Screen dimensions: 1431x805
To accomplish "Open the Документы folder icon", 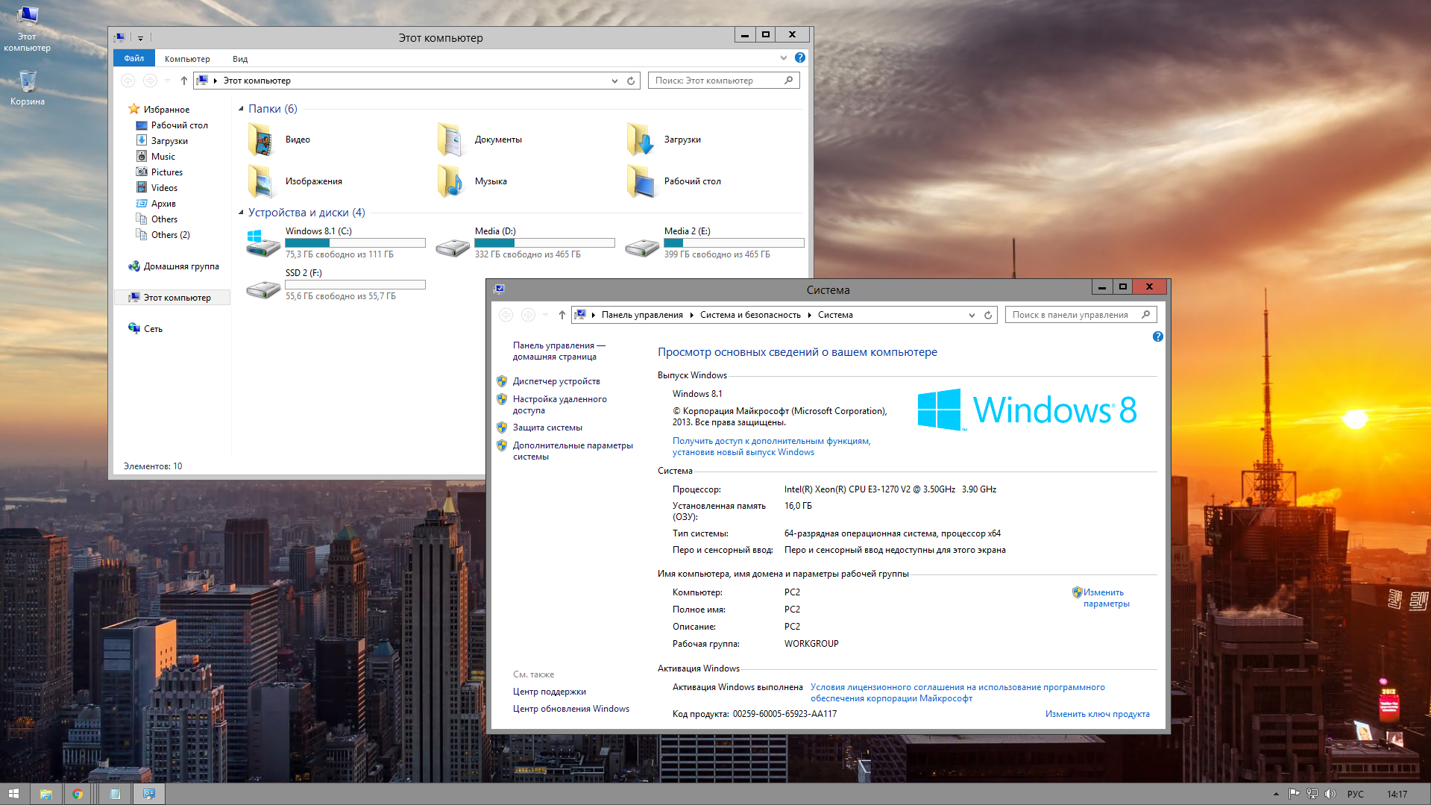I will click(x=451, y=140).
